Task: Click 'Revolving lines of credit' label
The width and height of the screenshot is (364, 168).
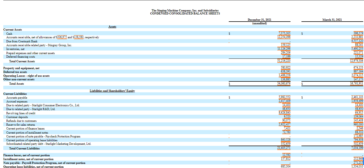Action: (x=21, y=113)
